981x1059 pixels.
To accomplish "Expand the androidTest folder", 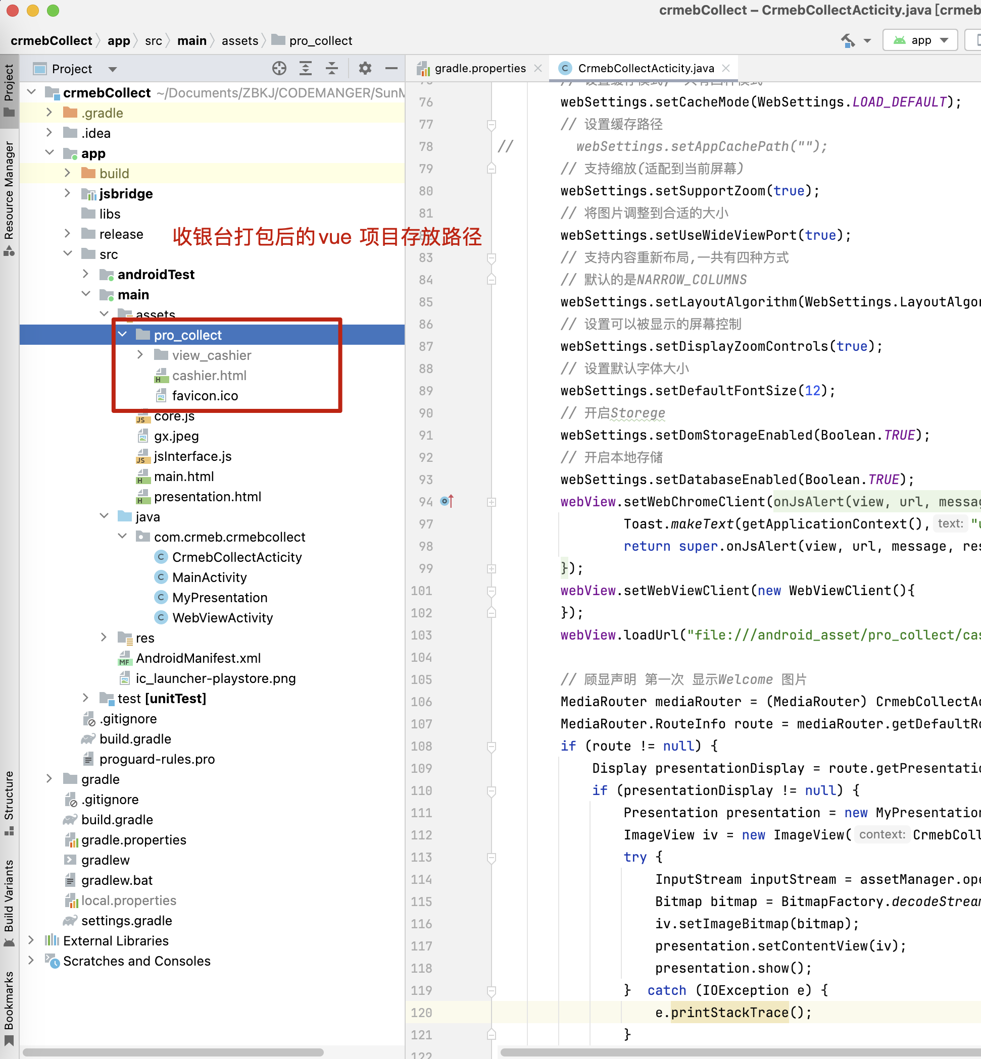I will coord(85,274).
